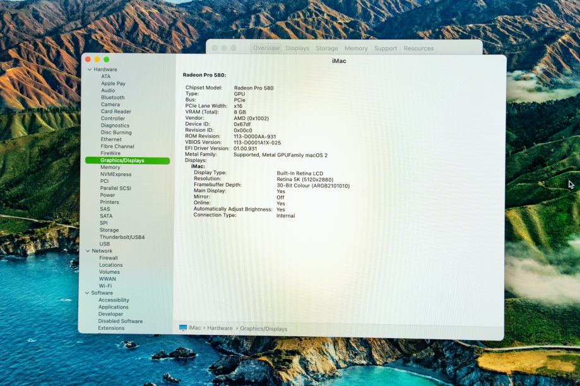Select ATA in the Hardware list
The image size is (580, 386).
(106, 76)
